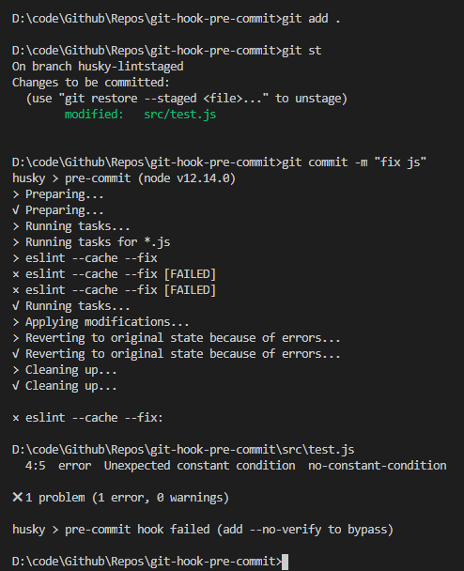Viewport: 464px width, 571px height.
Task: Click the 4:5 error line location
Action: point(36,466)
